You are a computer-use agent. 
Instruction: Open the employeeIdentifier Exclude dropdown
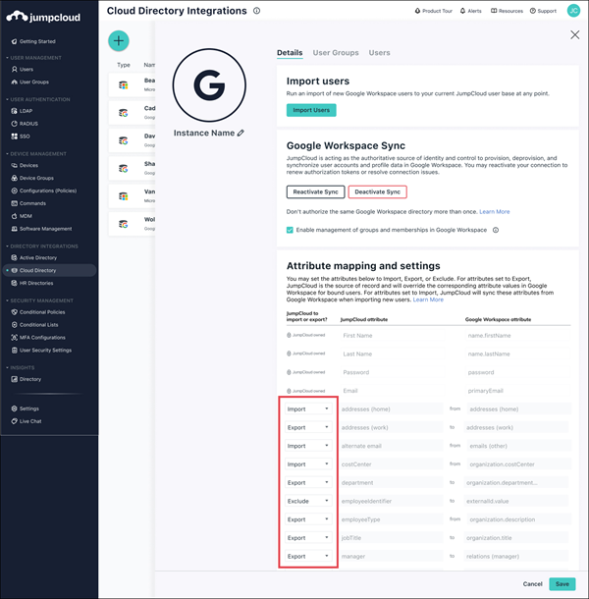tap(307, 501)
